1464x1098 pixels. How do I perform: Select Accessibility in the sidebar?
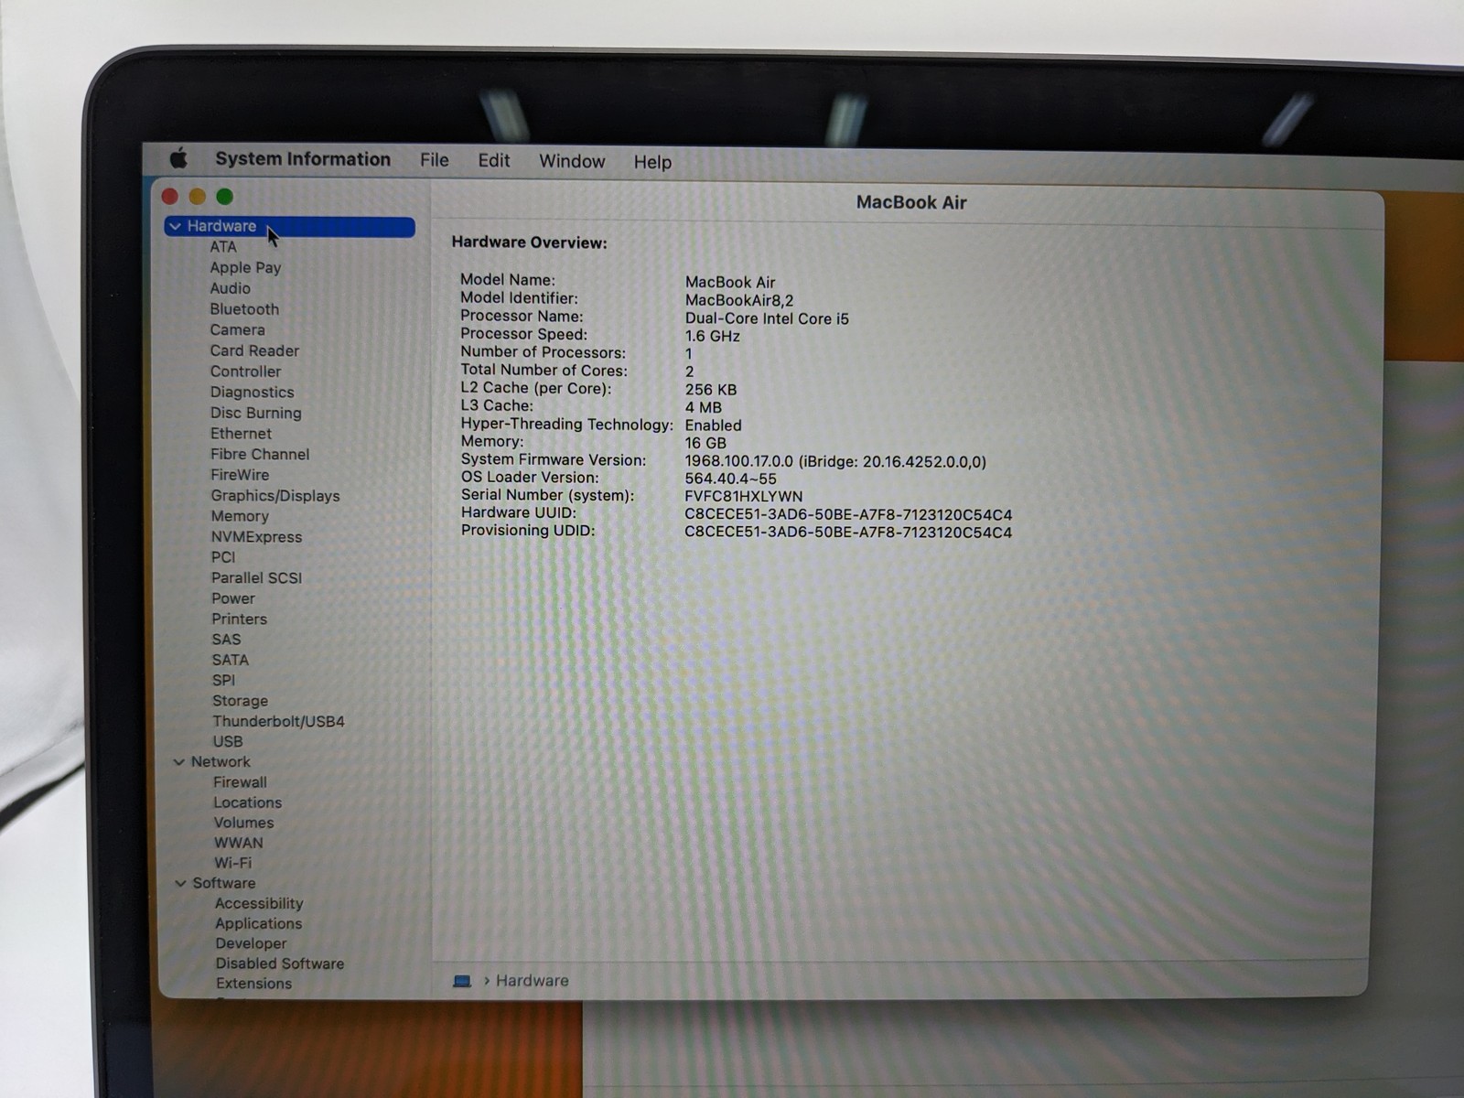coord(259,903)
